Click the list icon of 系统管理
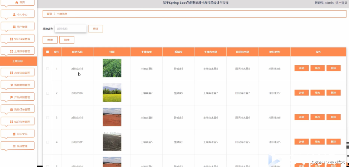 click(14, 146)
